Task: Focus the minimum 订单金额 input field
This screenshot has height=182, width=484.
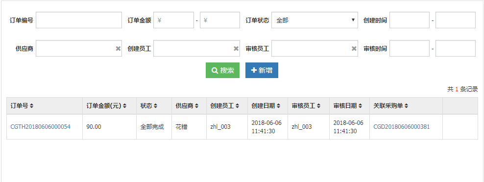Action: 174,20
